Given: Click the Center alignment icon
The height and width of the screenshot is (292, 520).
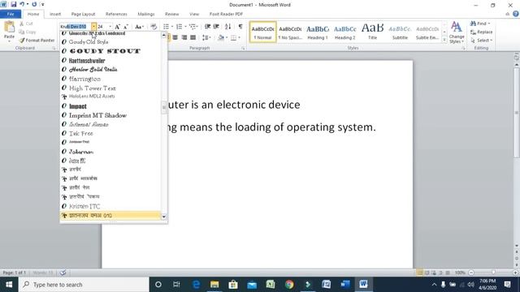Looking at the screenshot, I should click(175, 37).
